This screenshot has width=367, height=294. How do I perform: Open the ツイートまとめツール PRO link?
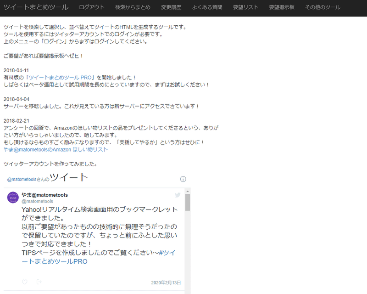(60, 77)
